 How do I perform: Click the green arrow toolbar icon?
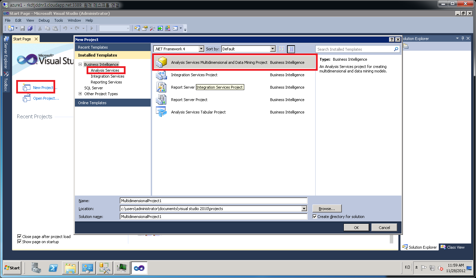tap(160, 28)
